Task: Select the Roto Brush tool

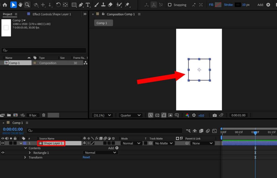Action: 119,5
